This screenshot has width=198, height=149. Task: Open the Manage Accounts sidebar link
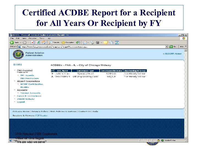(x=30, y=93)
